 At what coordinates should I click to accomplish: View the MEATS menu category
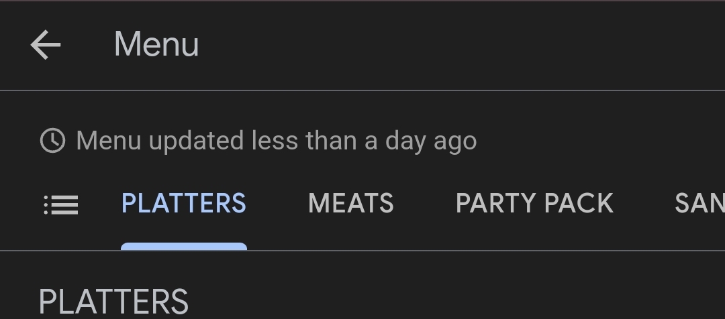(x=350, y=204)
